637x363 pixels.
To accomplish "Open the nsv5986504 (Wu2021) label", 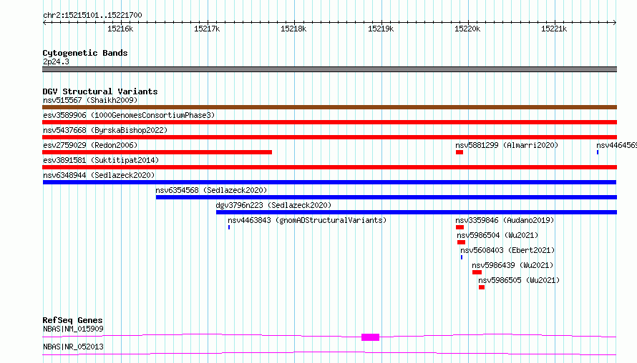I will pos(497,235).
